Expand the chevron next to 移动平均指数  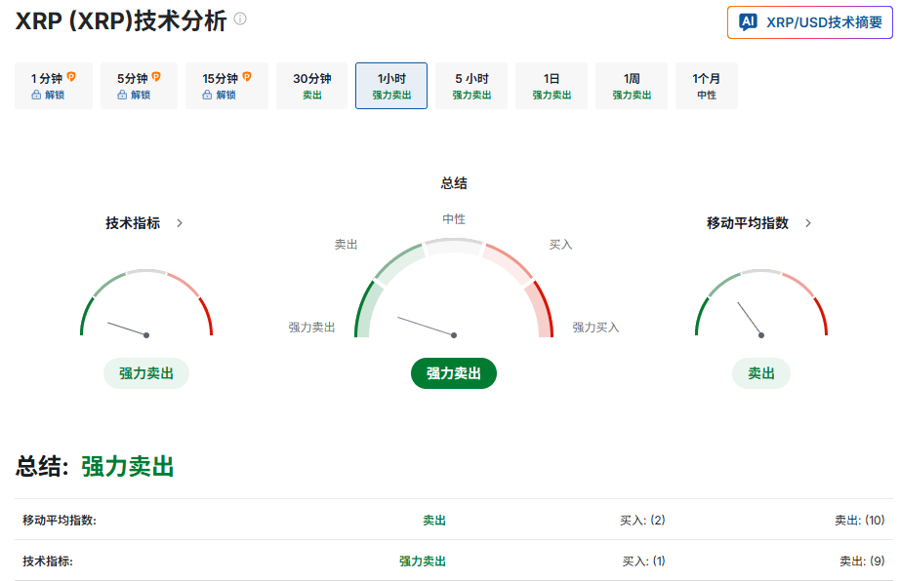click(808, 223)
